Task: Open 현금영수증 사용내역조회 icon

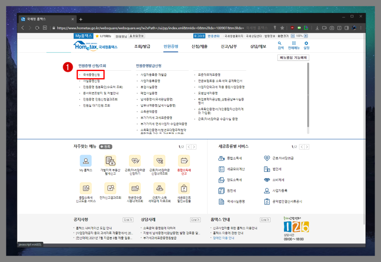Action: [x=135, y=188]
